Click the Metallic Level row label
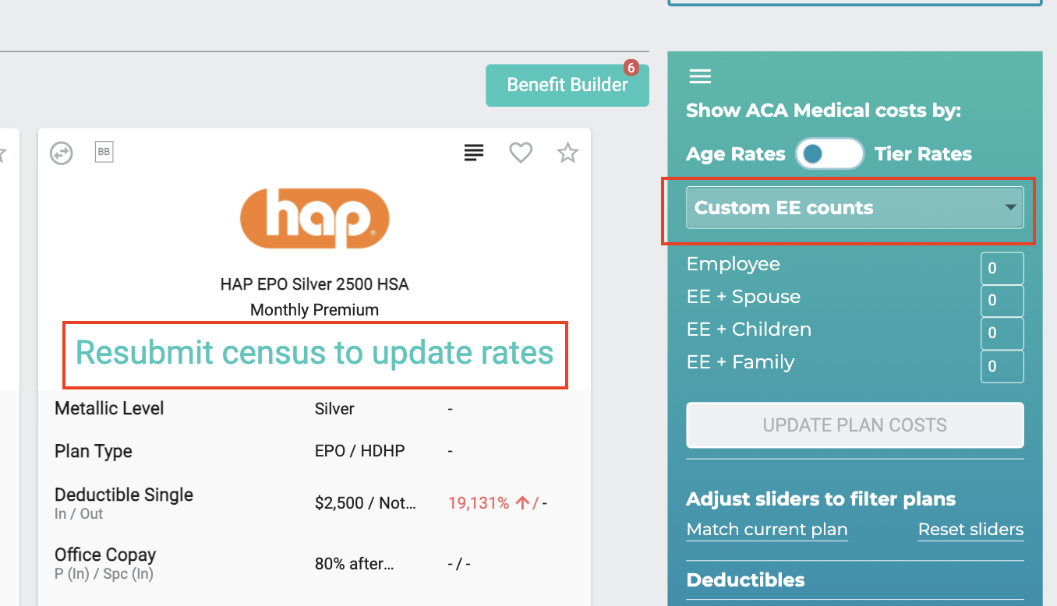Image resolution: width=1057 pixels, height=606 pixels. click(x=109, y=408)
